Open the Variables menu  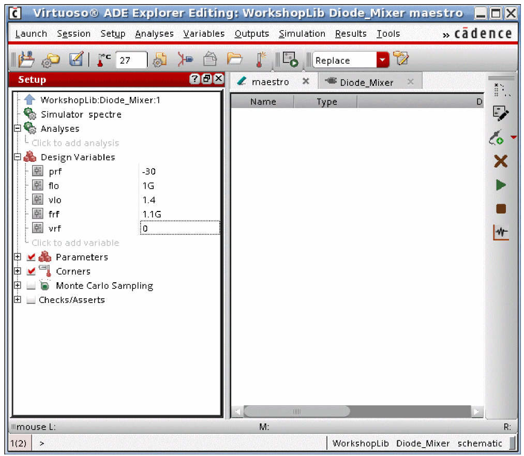pos(204,34)
